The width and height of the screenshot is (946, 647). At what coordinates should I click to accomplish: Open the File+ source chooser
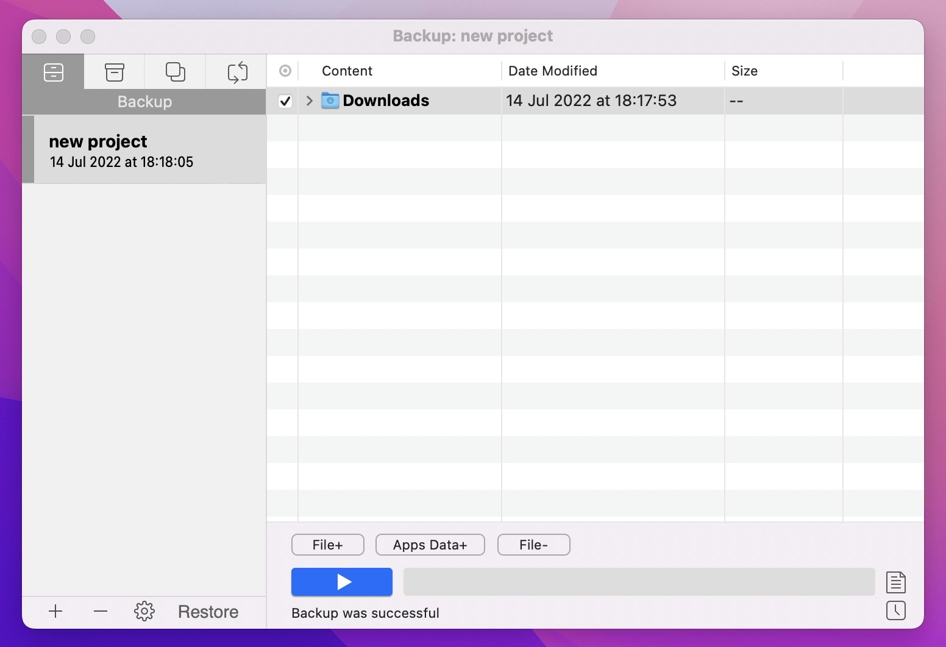point(327,544)
